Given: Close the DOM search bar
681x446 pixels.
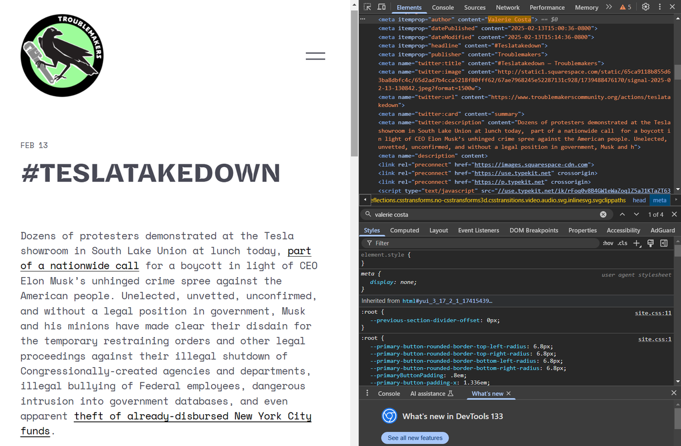Looking at the screenshot, I should [x=674, y=214].
